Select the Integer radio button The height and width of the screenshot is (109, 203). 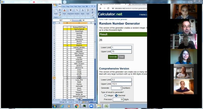tap(106, 96)
